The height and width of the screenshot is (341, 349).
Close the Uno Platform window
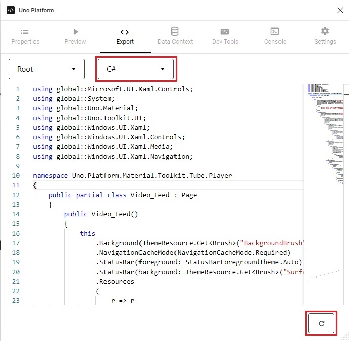339,10
